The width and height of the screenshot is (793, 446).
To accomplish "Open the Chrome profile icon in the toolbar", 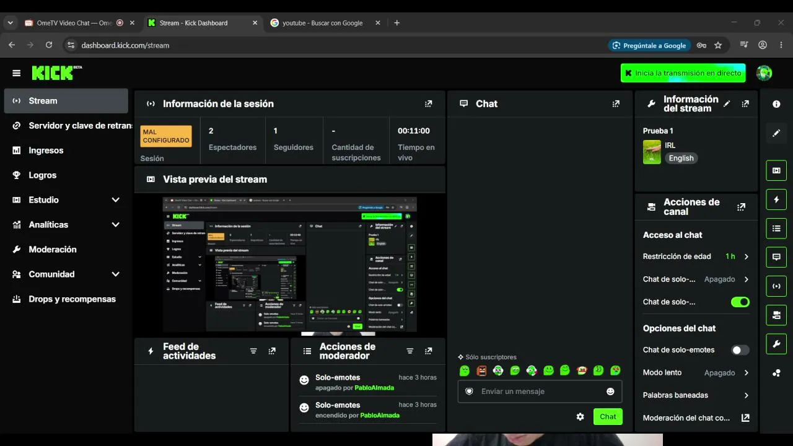I will tap(763, 45).
